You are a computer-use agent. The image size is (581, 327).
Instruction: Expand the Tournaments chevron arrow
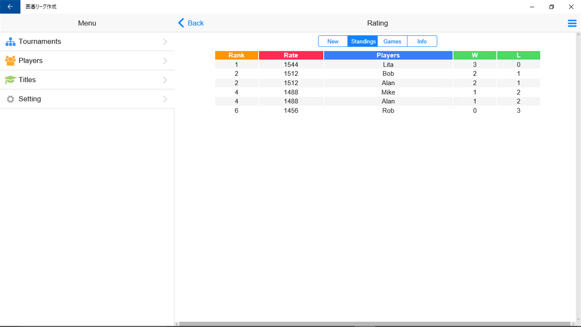pos(165,42)
